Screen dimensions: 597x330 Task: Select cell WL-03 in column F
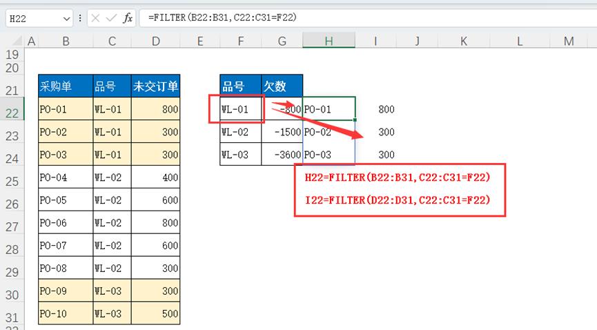coord(241,155)
